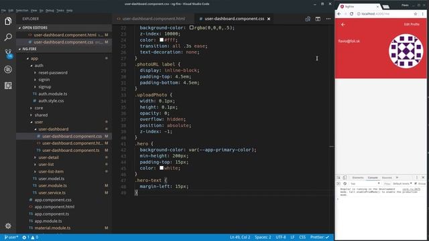The height and width of the screenshot is (241, 429).
Task: Open the Explorer view in the activity bar
Action: (x=8, y=21)
